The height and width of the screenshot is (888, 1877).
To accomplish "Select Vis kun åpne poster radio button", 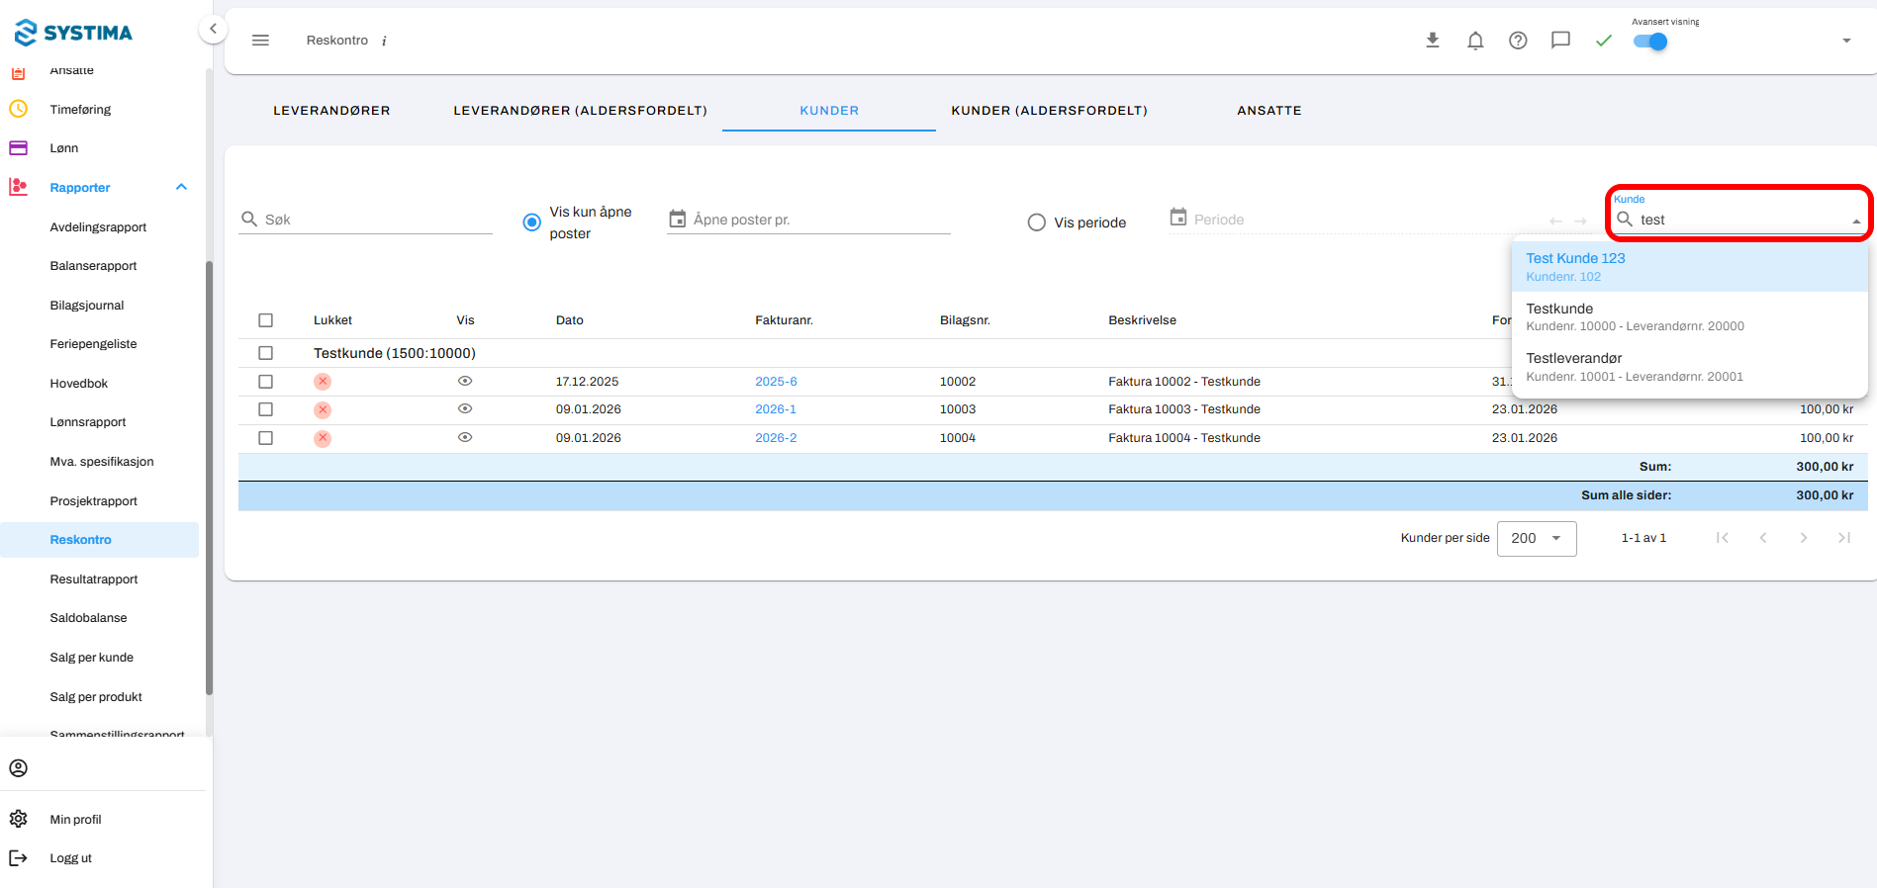I will point(531,222).
